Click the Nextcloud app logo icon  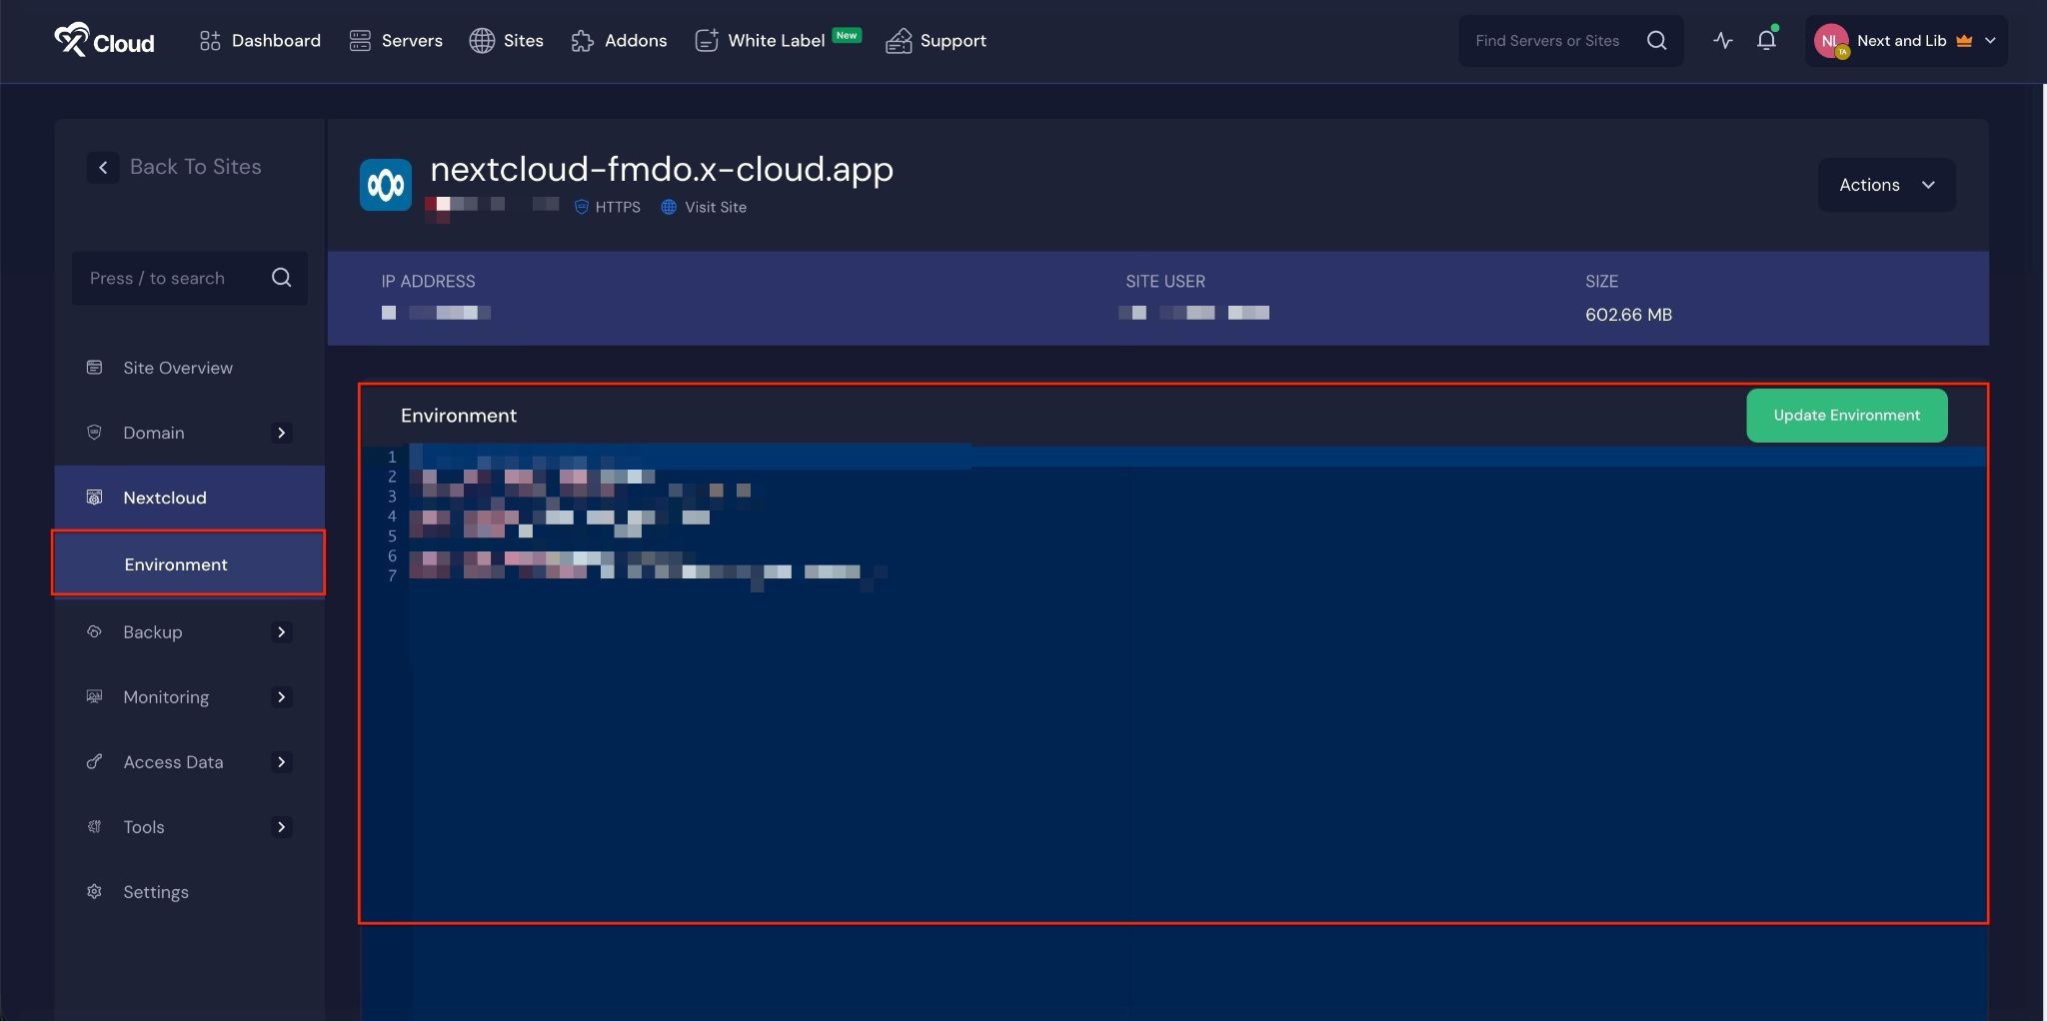pos(385,184)
